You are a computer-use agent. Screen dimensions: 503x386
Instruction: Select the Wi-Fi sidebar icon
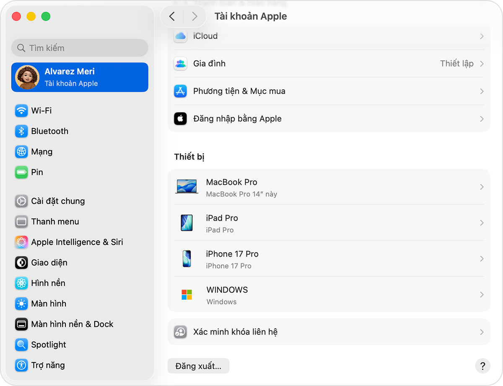[x=21, y=110]
